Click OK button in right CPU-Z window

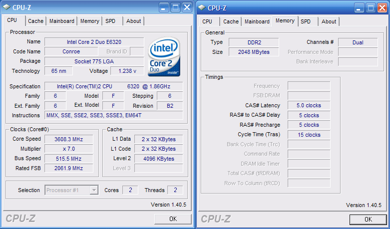368,220
